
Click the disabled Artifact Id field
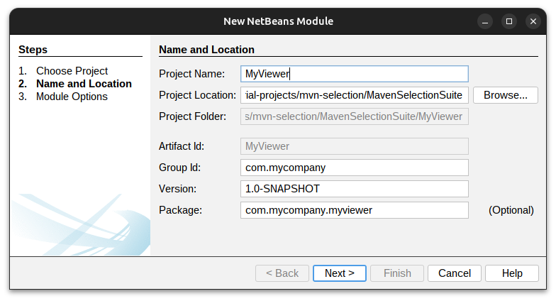[355, 146]
